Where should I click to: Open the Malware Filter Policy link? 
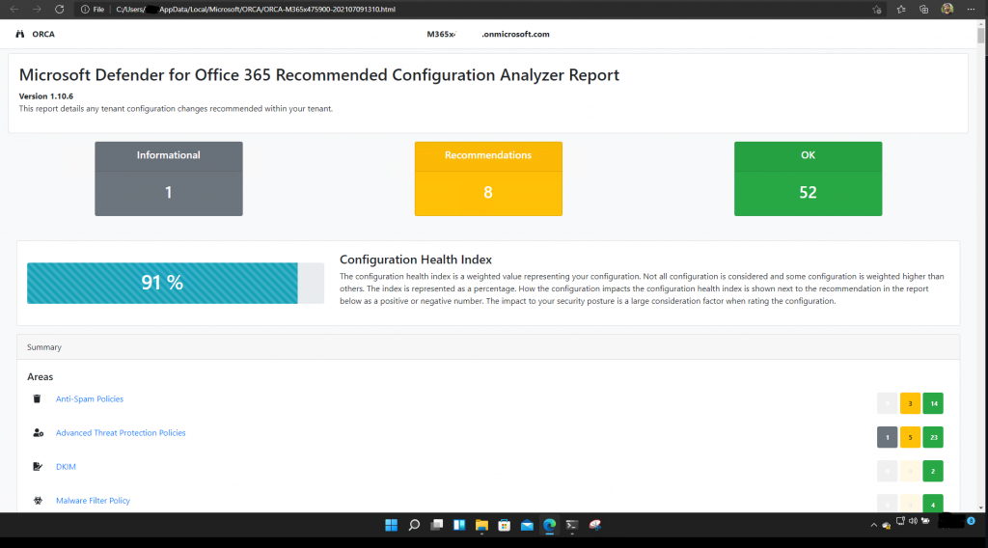click(93, 501)
